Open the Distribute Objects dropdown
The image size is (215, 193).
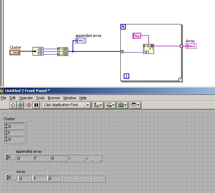pos(111,105)
